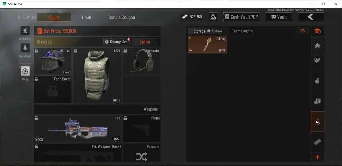Click the orange auto-organize icon beside Team Lending
The image size is (342, 166).
303,31
